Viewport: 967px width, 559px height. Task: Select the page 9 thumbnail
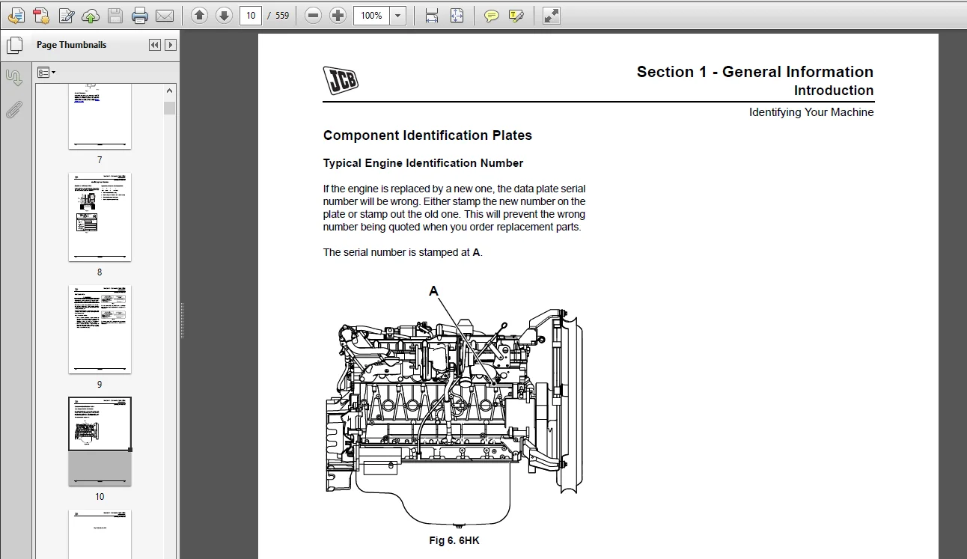coord(100,329)
